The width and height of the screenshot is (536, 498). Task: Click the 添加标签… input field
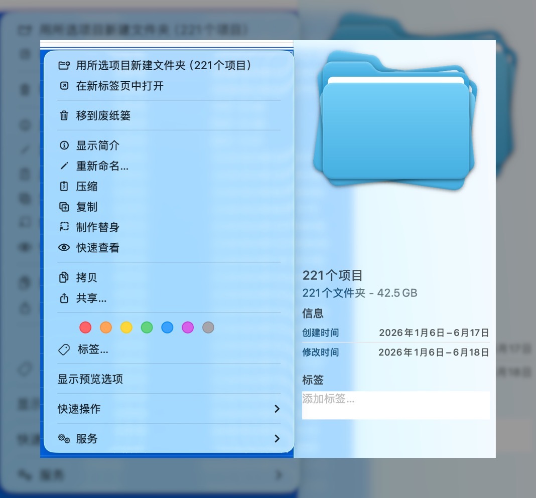click(x=396, y=405)
